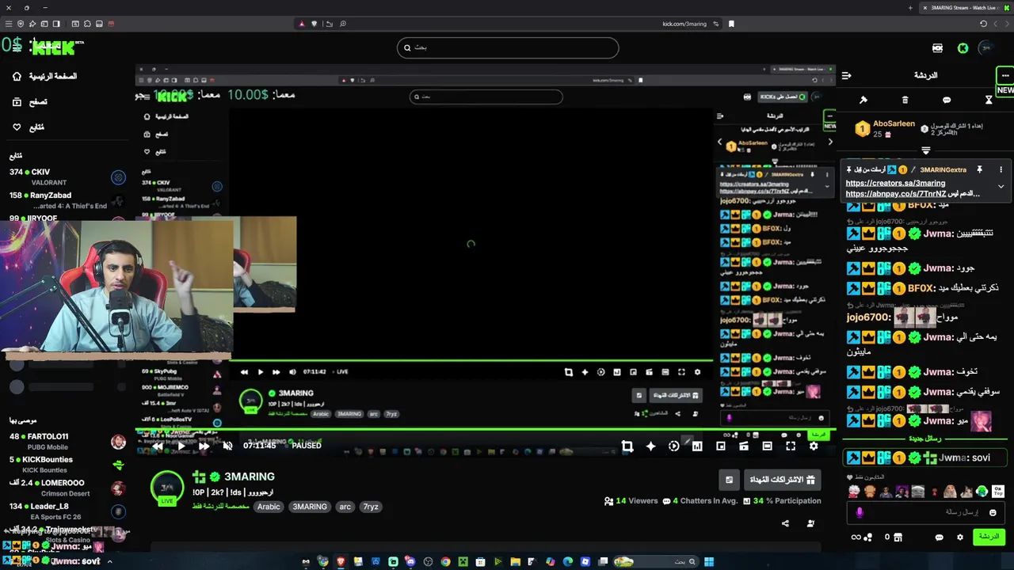Share the stream via share icon

(785, 523)
